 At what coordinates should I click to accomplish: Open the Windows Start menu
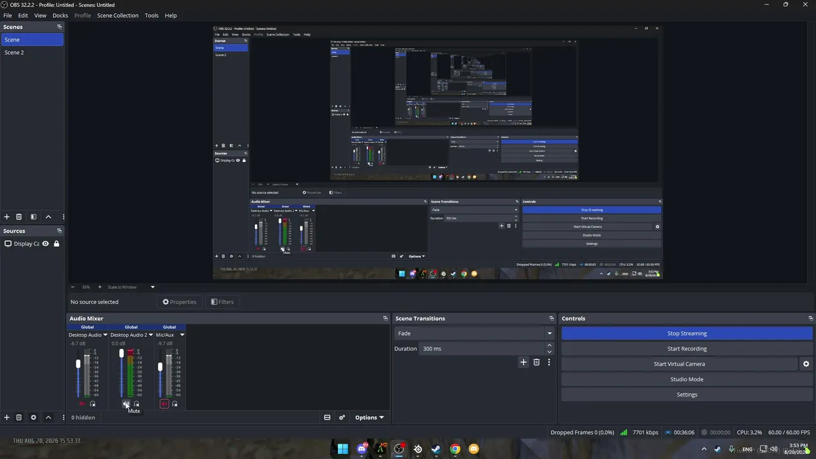coord(343,449)
